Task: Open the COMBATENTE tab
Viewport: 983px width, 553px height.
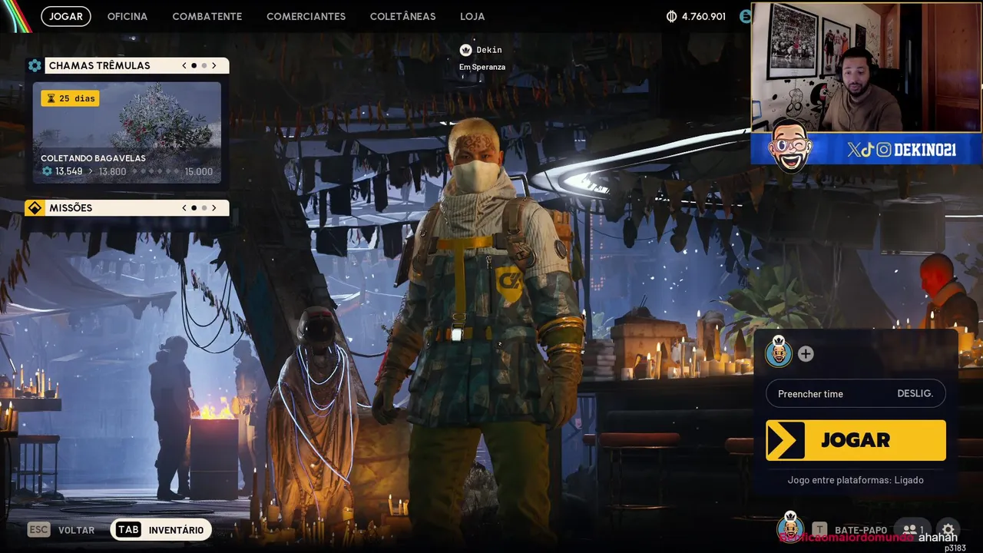Action: click(x=207, y=16)
